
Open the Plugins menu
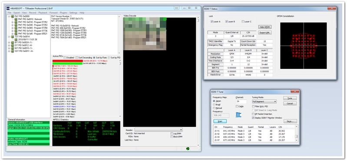(x=63, y=13)
